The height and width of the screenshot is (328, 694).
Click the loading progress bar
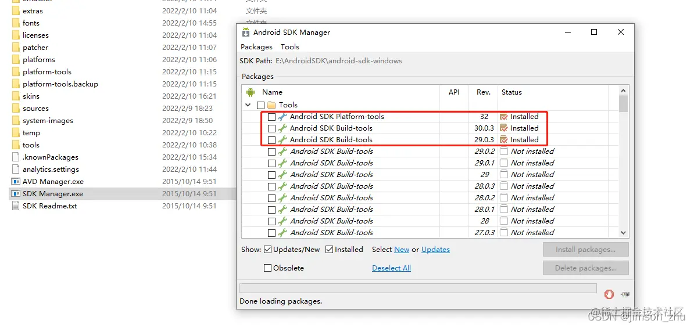pos(418,288)
